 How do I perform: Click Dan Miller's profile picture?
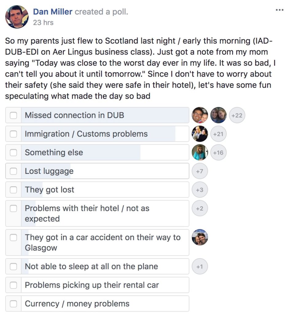17,17
